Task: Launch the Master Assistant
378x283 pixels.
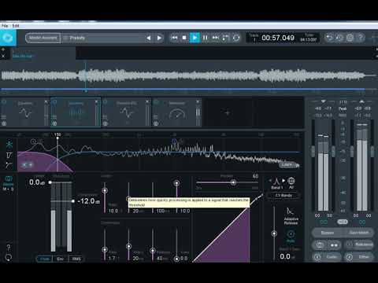Action: click(43, 38)
